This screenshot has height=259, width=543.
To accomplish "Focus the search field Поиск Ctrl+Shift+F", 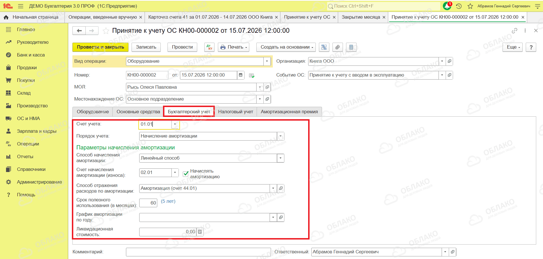I will [x=383, y=6].
